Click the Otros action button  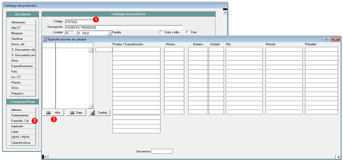click(23, 61)
